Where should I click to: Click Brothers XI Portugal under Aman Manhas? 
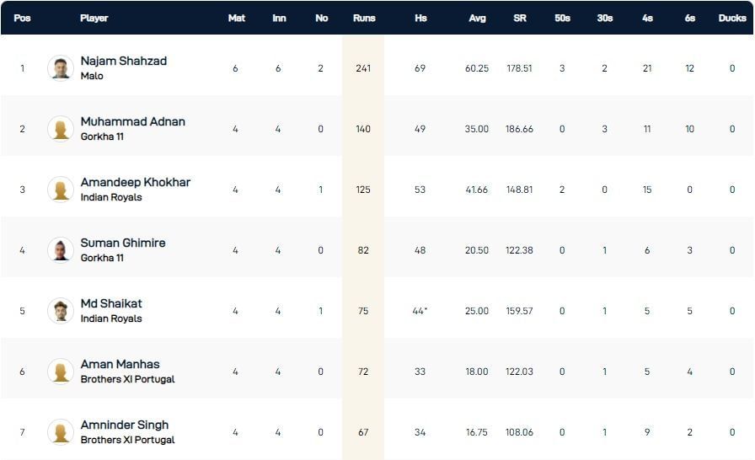pos(128,379)
